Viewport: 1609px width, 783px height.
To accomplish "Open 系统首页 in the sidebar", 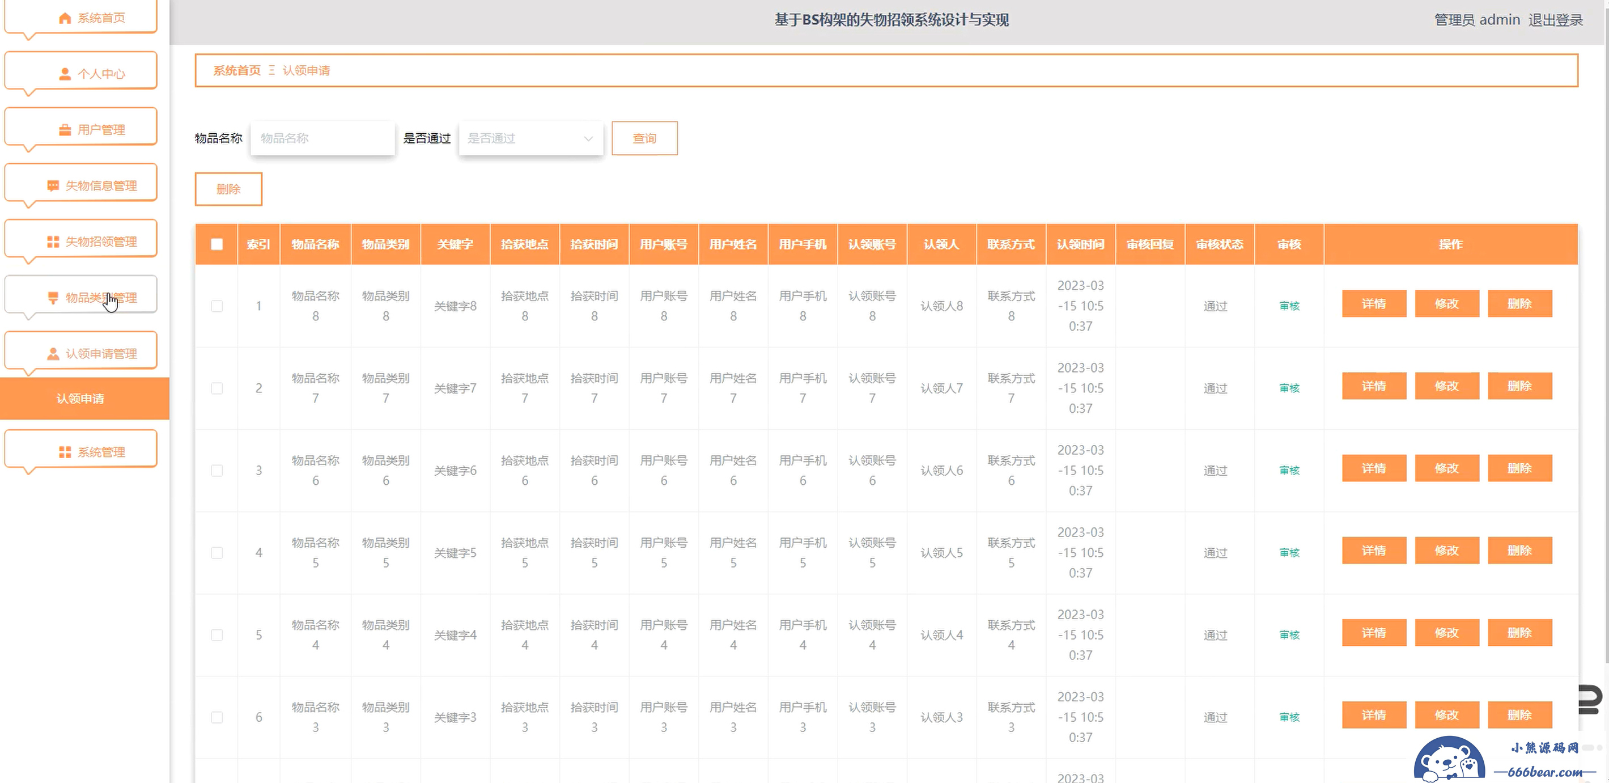I will point(80,18).
